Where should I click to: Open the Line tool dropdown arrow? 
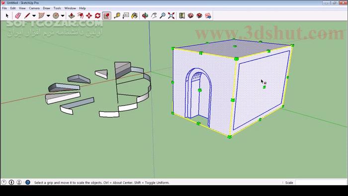[34, 16]
